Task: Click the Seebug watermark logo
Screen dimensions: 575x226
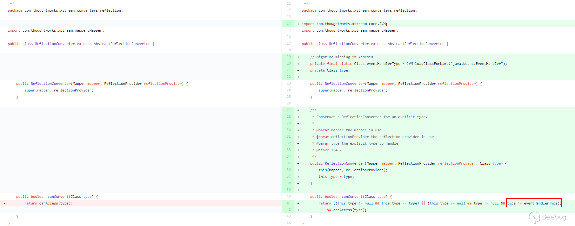Action: (x=547, y=217)
